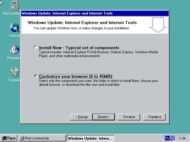Click the Ru language indicator in tray
The image size is (190, 142).
click(167, 138)
